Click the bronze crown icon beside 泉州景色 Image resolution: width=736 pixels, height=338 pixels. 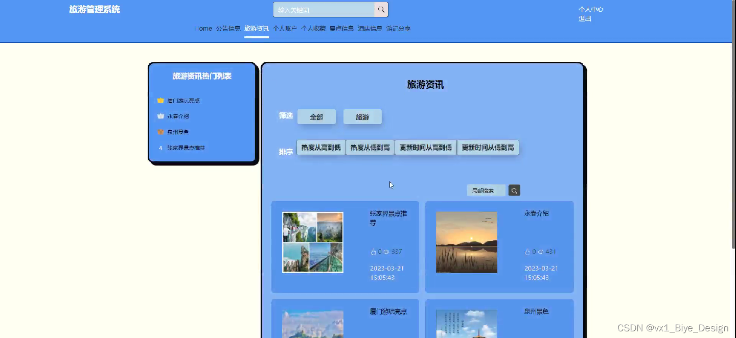pyautogui.click(x=160, y=132)
